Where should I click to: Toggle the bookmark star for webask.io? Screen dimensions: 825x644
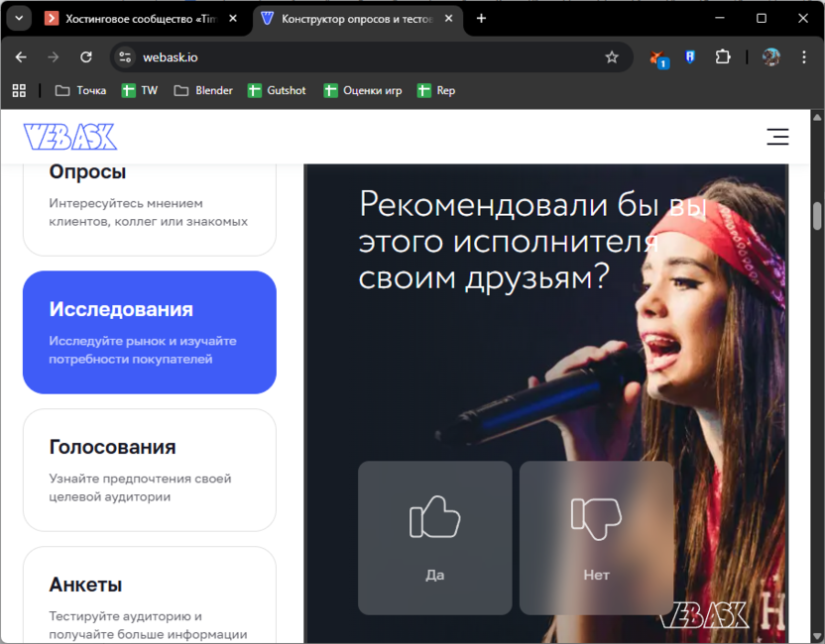614,58
